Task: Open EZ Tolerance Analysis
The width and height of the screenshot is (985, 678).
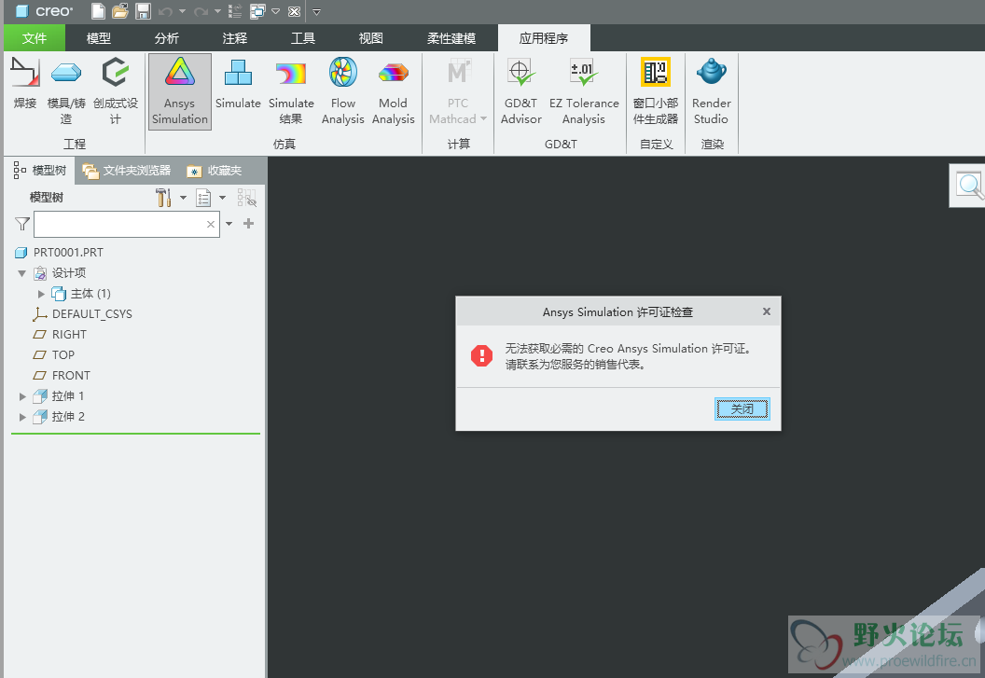Action: [584, 91]
